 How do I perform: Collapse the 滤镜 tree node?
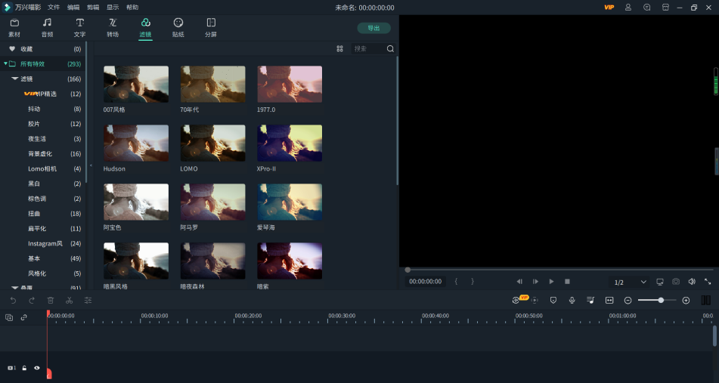pyautogui.click(x=14, y=79)
